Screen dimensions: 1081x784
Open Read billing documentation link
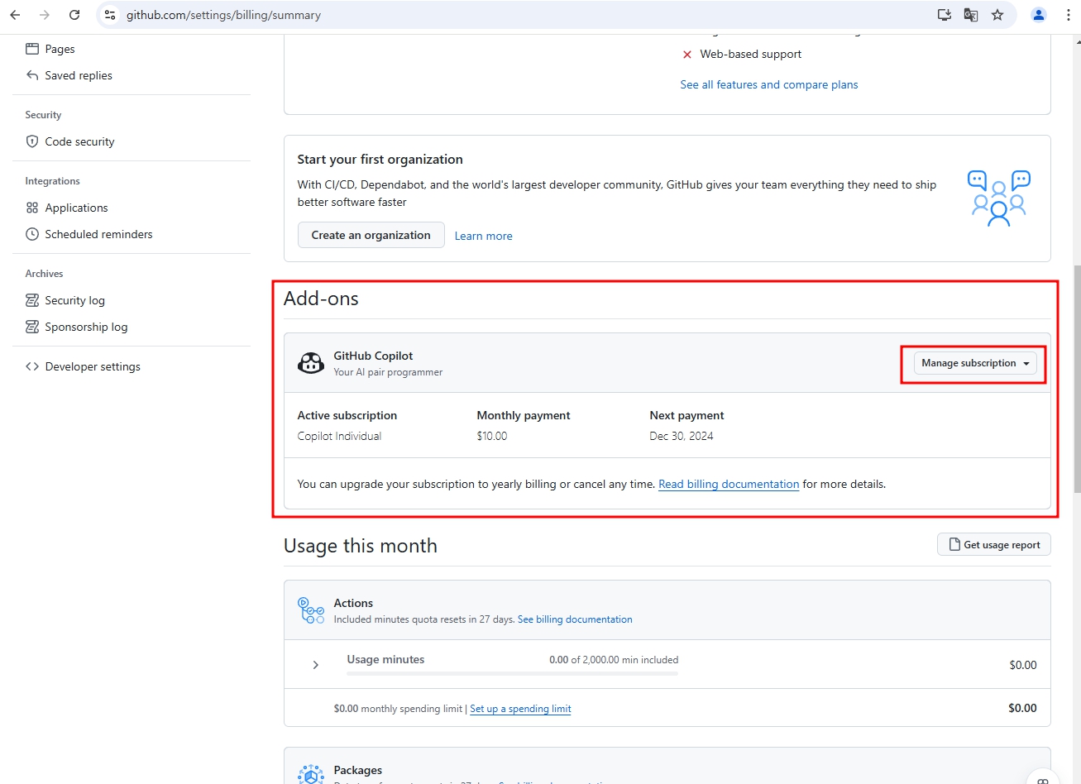click(x=729, y=484)
